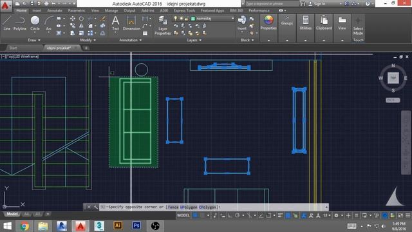
Task: Toggle layer on/off lightbulb for namestaj
Action: tap(176, 19)
